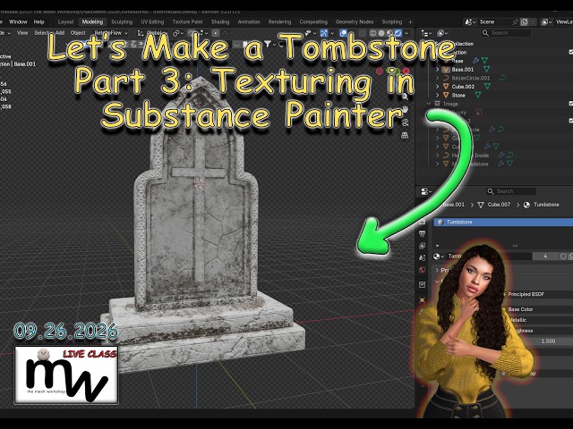Open the Compositing workspace tab
This screenshot has height=429, width=573.
pos(313,21)
